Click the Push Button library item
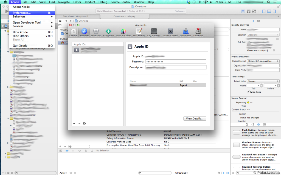The height and width of the screenshot is (175, 281). point(256,133)
